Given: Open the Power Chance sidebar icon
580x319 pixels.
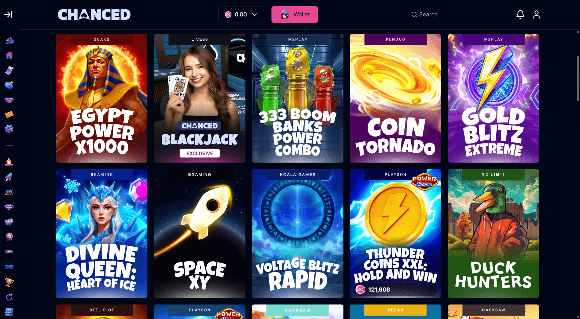Looking at the screenshot, I should point(9,207).
